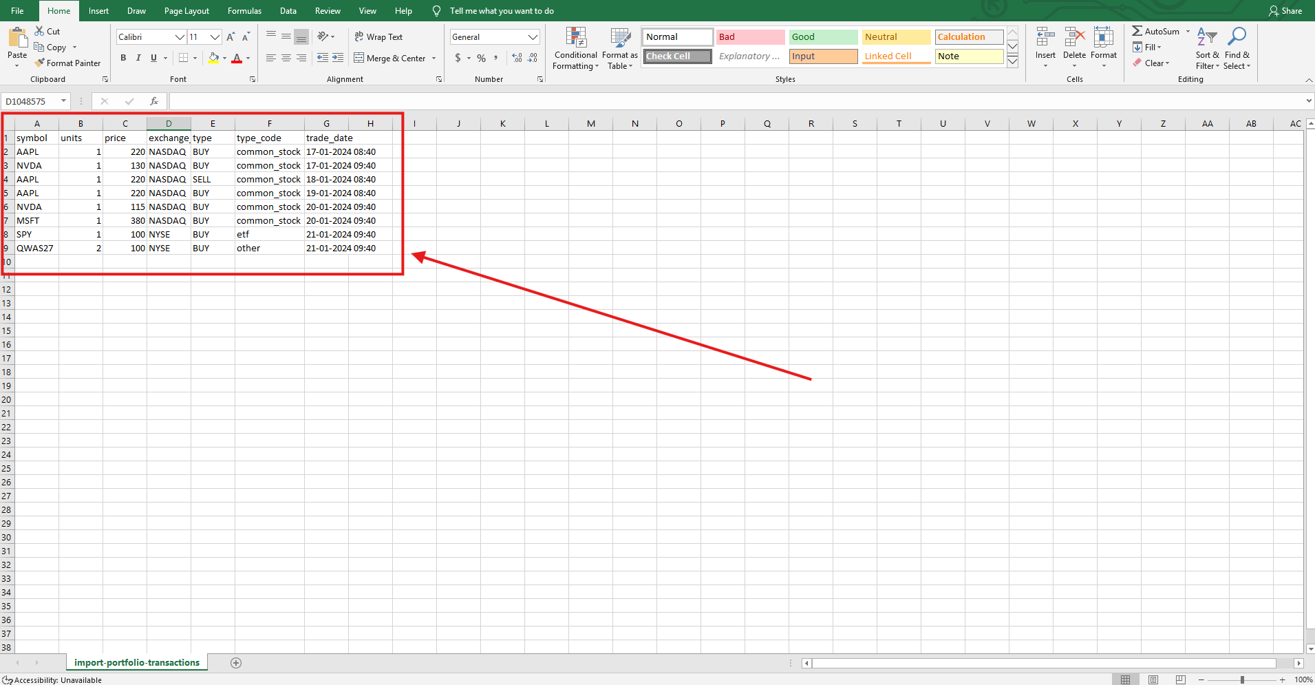Image resolution: width=1315 pixels, height=685 pixels.
Task: Toggle Italic formatting
Action: pyautogui.click(x=138, y=58)
